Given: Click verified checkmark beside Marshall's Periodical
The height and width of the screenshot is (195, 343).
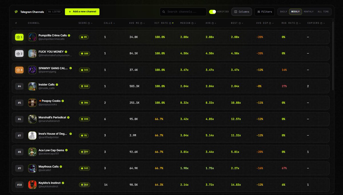Looking at the screenshot, I should [68, 117].
